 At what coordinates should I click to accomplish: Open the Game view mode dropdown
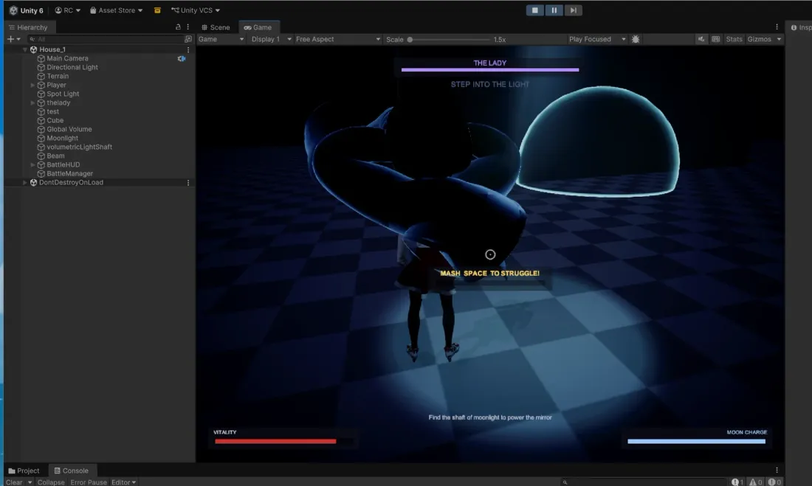point(221,39)
